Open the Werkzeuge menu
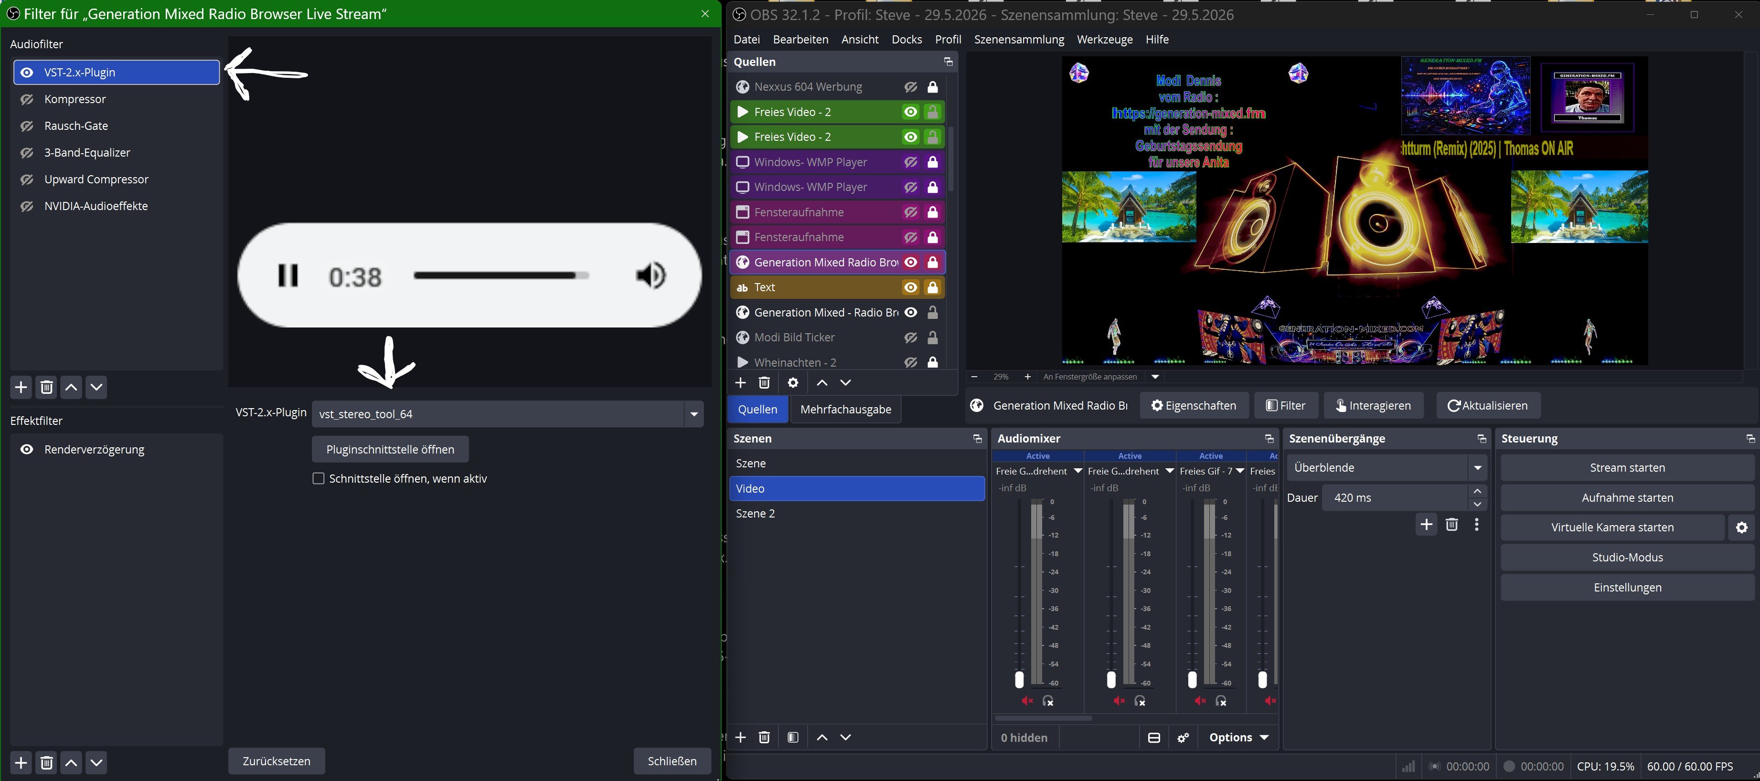 click(1105, 40)
